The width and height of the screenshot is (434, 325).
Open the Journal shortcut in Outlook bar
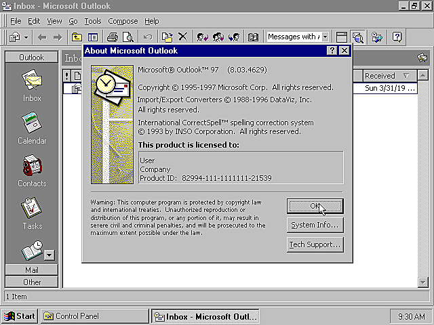pos(32,250)
